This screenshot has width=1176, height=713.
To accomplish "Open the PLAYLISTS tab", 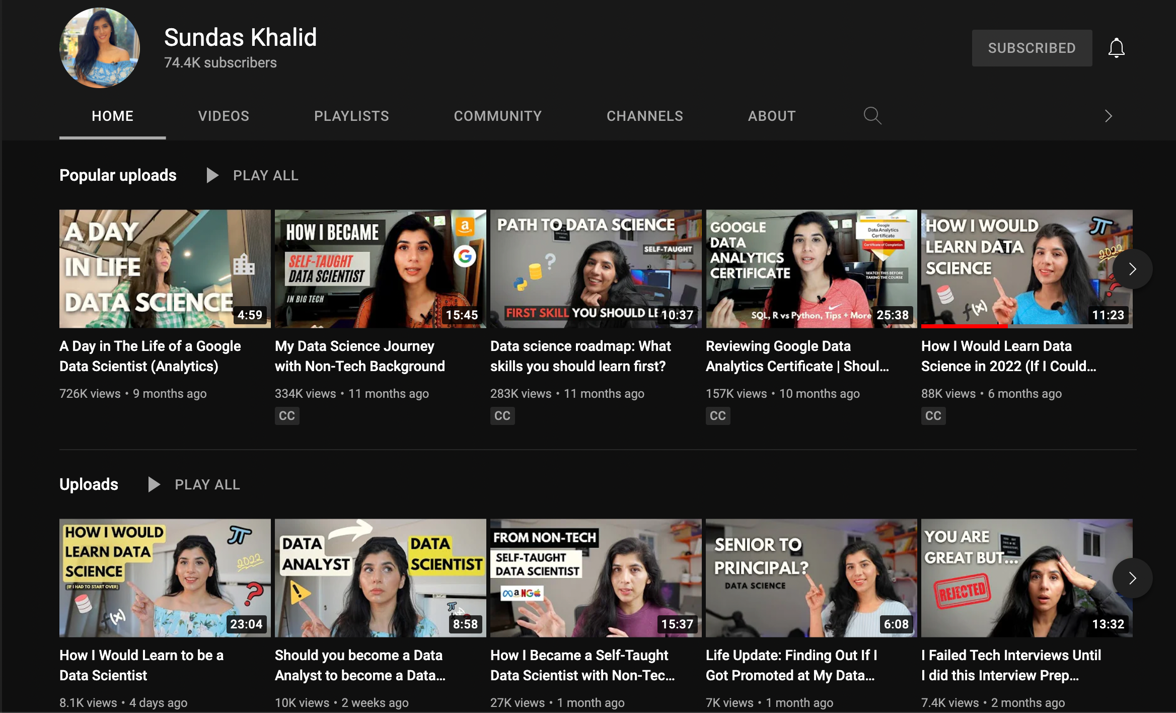I will click(x=351, y=116).
